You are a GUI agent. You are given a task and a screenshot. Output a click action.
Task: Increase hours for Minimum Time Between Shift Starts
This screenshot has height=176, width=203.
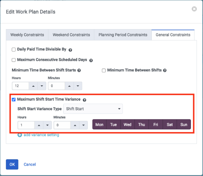coord(33,86)
